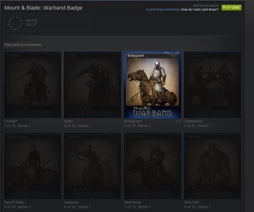Image resolution: width=254 pixels, height=212 pixels.
Task: Select the Bodyguard trading card image
Action: point(152,85)
